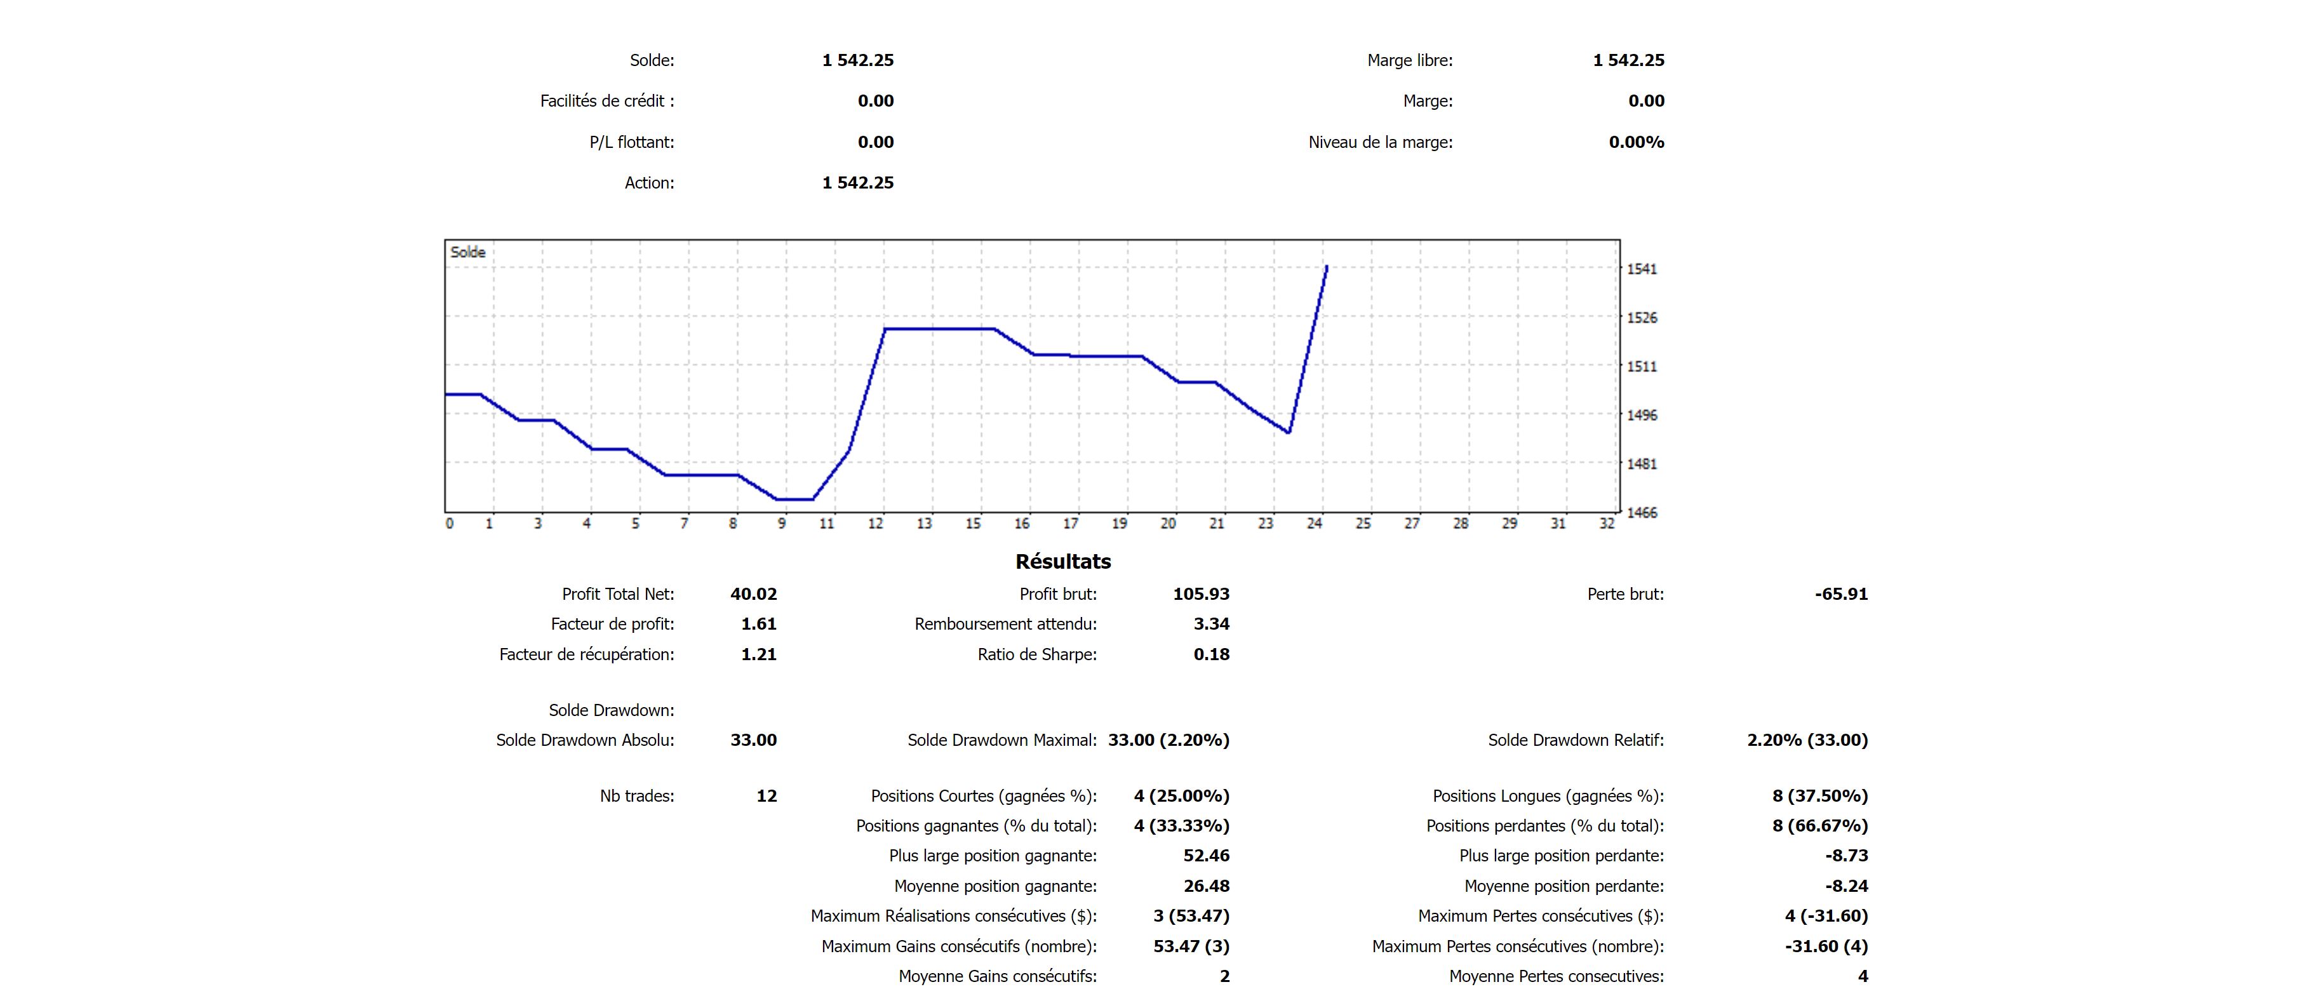This screenshot has height=1008, width=2297.
Task: Select the Solde Drawdown Maximal value
Action: coord(1168,739)
